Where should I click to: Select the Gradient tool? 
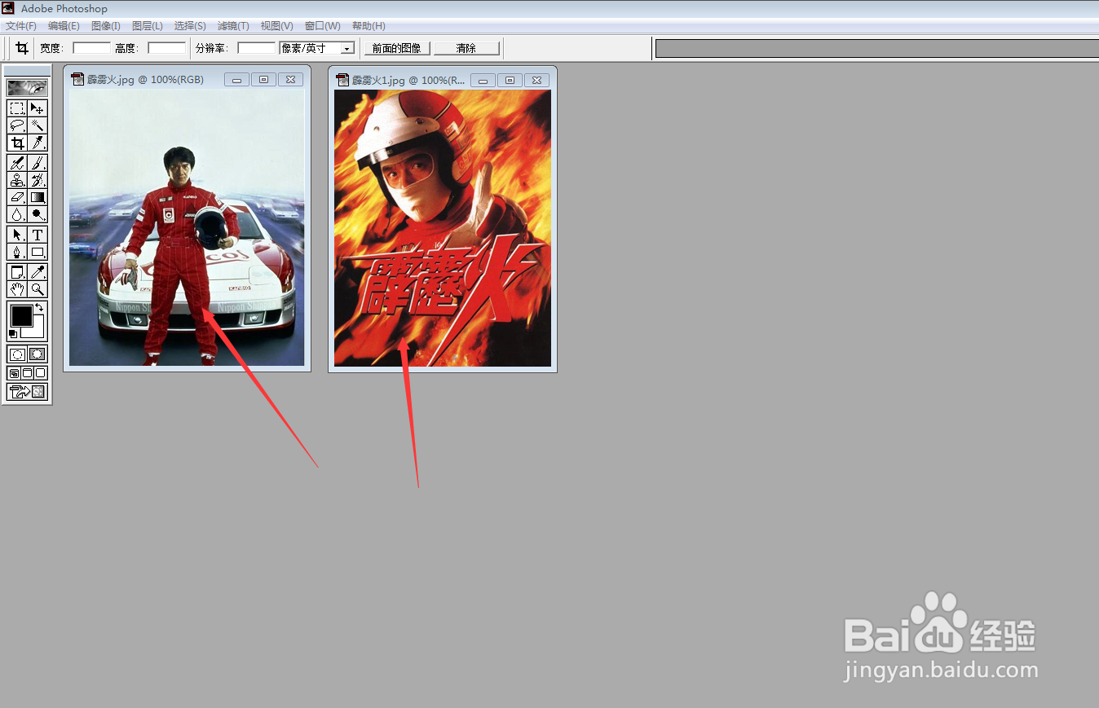point(38,197)
